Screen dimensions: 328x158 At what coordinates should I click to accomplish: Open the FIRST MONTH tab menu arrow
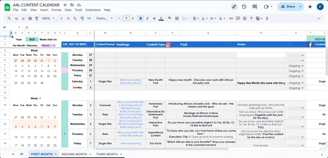56,154
